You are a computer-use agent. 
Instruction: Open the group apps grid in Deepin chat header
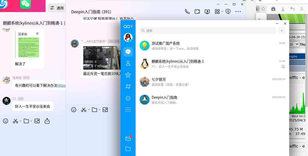point(217,12)
